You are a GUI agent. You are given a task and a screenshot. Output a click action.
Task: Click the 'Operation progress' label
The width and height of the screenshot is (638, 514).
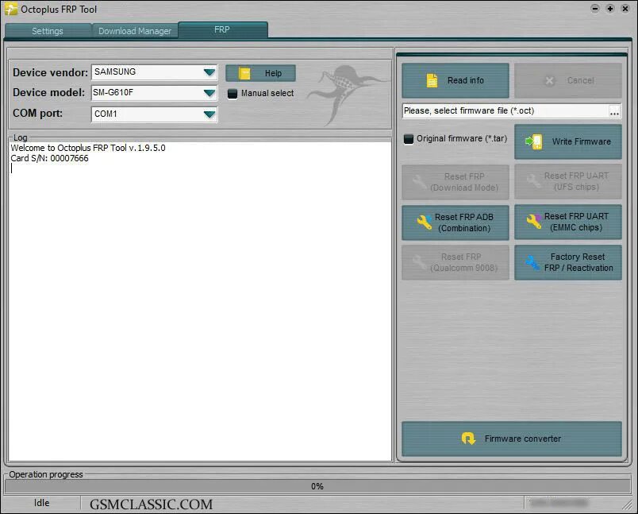(45, 474)
